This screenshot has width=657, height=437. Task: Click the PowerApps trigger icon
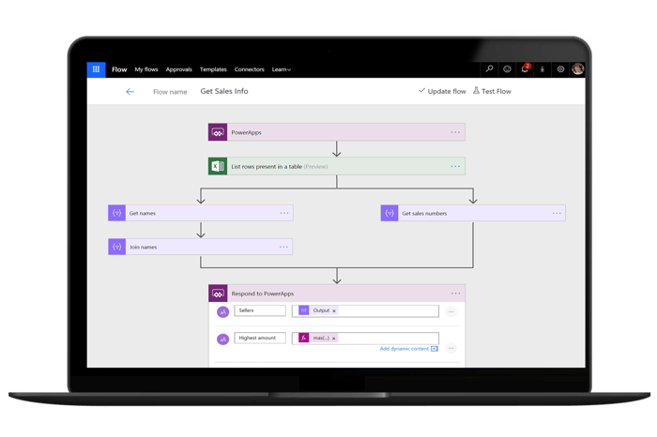click(218, 132)
